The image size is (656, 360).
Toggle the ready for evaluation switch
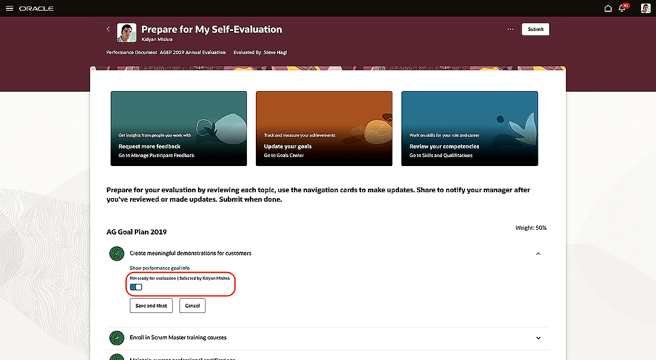click(x=136, y=287)
